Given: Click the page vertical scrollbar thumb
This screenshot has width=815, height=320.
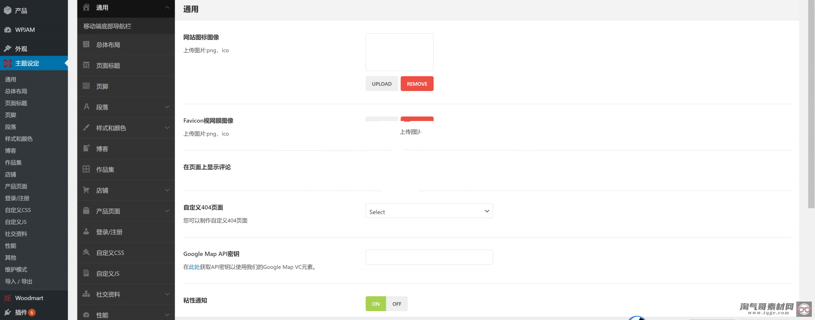Looking at the screenshot, I should coord(811,104).
